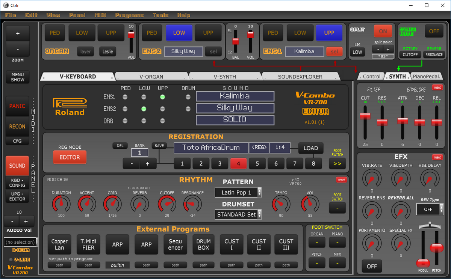The width and height of the screenshot is (451, 279).
Task: Open the DRUMSET STANDARD Set dropdown
Action: click(x=238, y=214)
